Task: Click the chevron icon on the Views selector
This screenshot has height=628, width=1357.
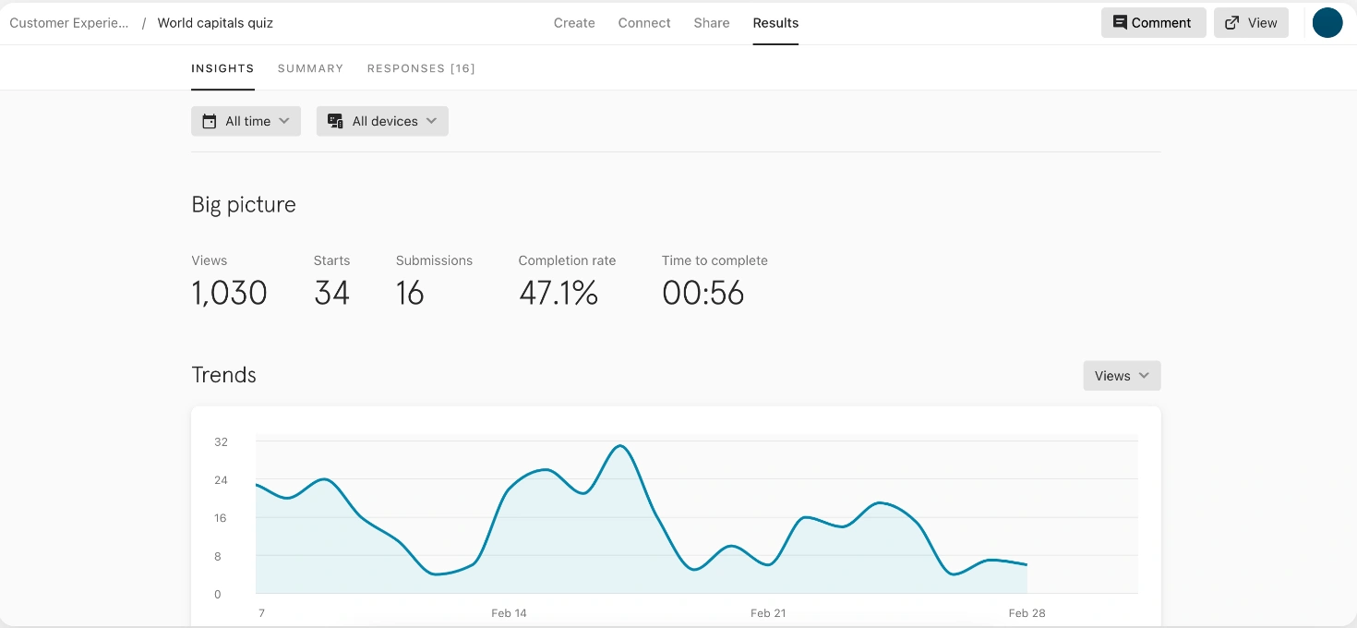Action: [x=1145, y=376]
